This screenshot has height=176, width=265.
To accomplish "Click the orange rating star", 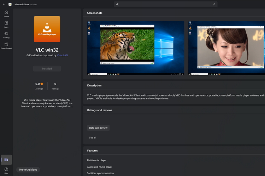I will coord(42,84).
